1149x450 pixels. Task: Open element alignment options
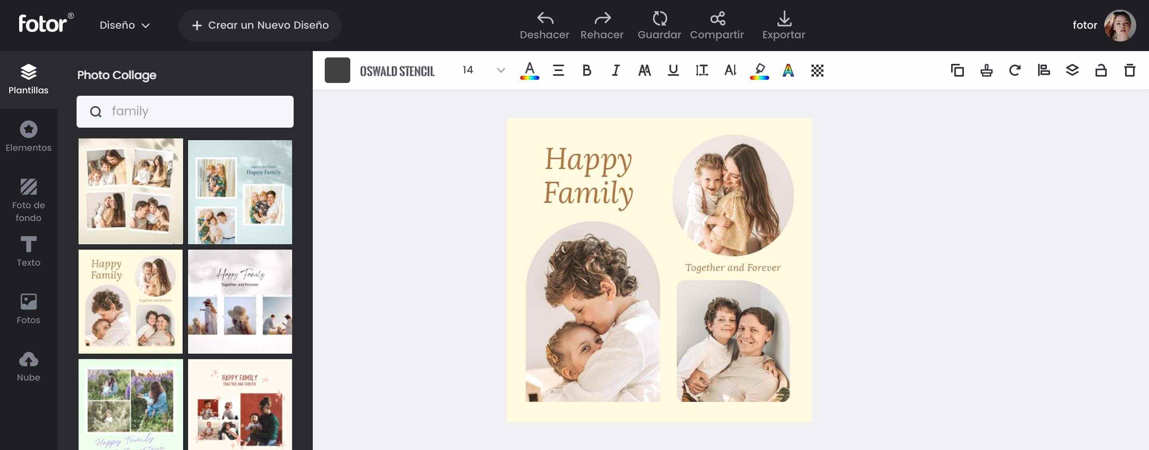(x=1044, y=71)
